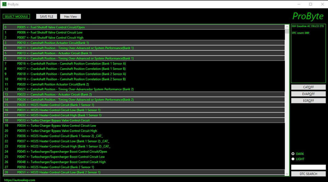The width and height of the screenshot is (328, 182).
Task: Select row P0032 HO2S Heater Circuit High
Action: (x=144, y=115)
